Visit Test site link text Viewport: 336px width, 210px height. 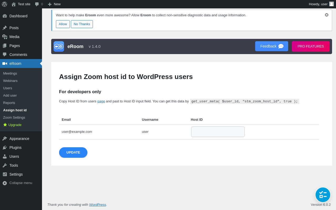click(24, 4)
